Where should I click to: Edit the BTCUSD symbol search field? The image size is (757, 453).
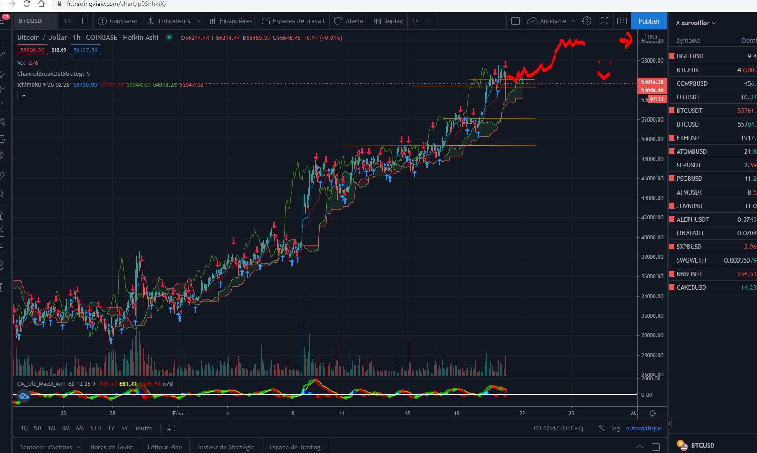pyautogui.click(x=35, y=21)
